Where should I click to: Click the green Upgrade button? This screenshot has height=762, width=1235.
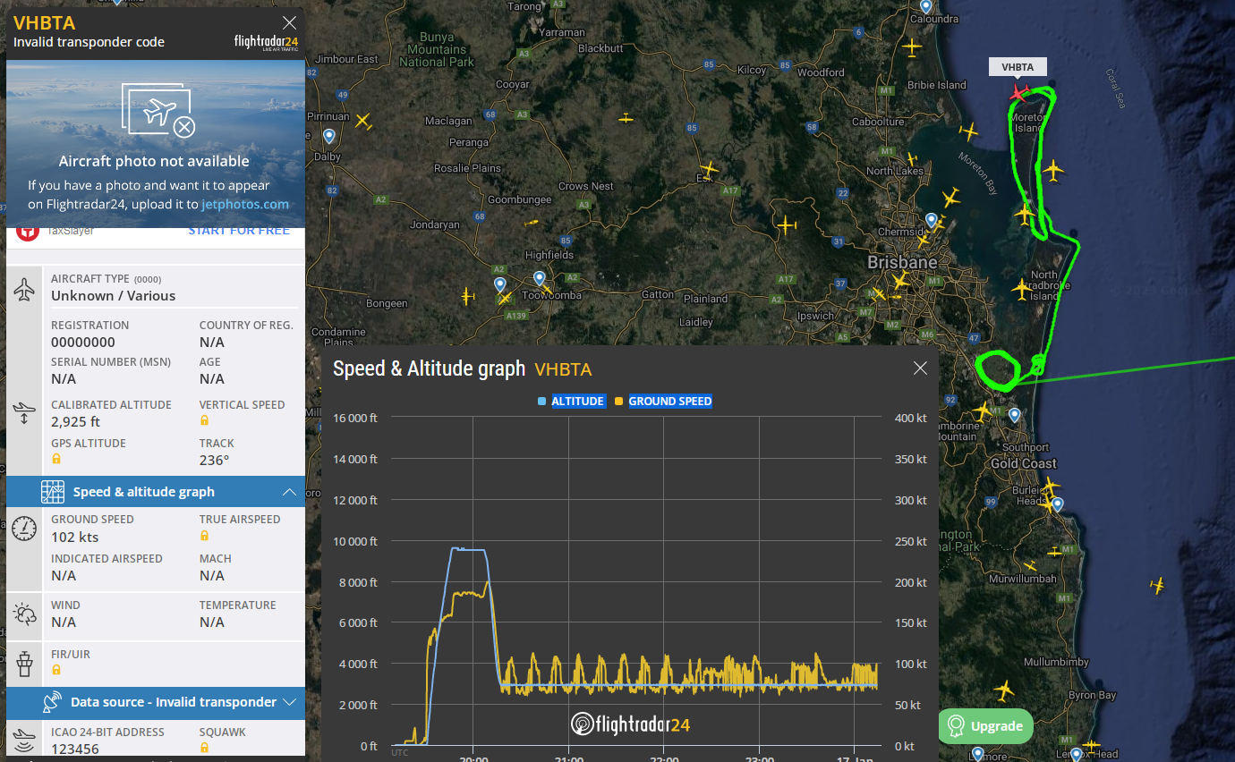pos(986,726)
